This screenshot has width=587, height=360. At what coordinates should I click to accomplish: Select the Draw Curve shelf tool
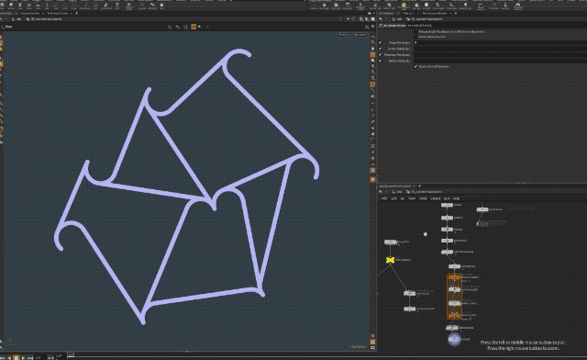[85, 6]
